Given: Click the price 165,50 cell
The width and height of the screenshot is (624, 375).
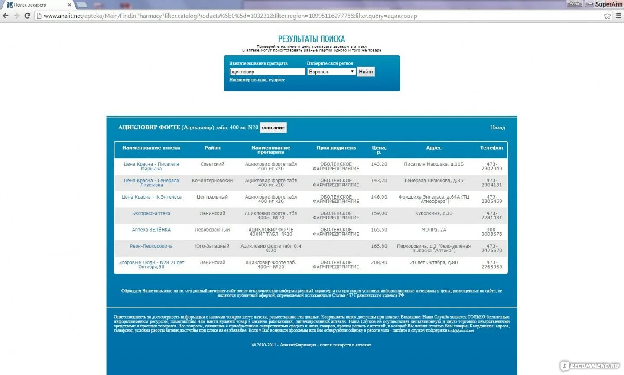Looking at the screenshot, I should point(379,230).
